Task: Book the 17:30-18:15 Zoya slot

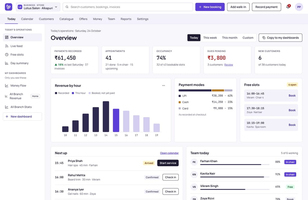Action: [292, 110]
